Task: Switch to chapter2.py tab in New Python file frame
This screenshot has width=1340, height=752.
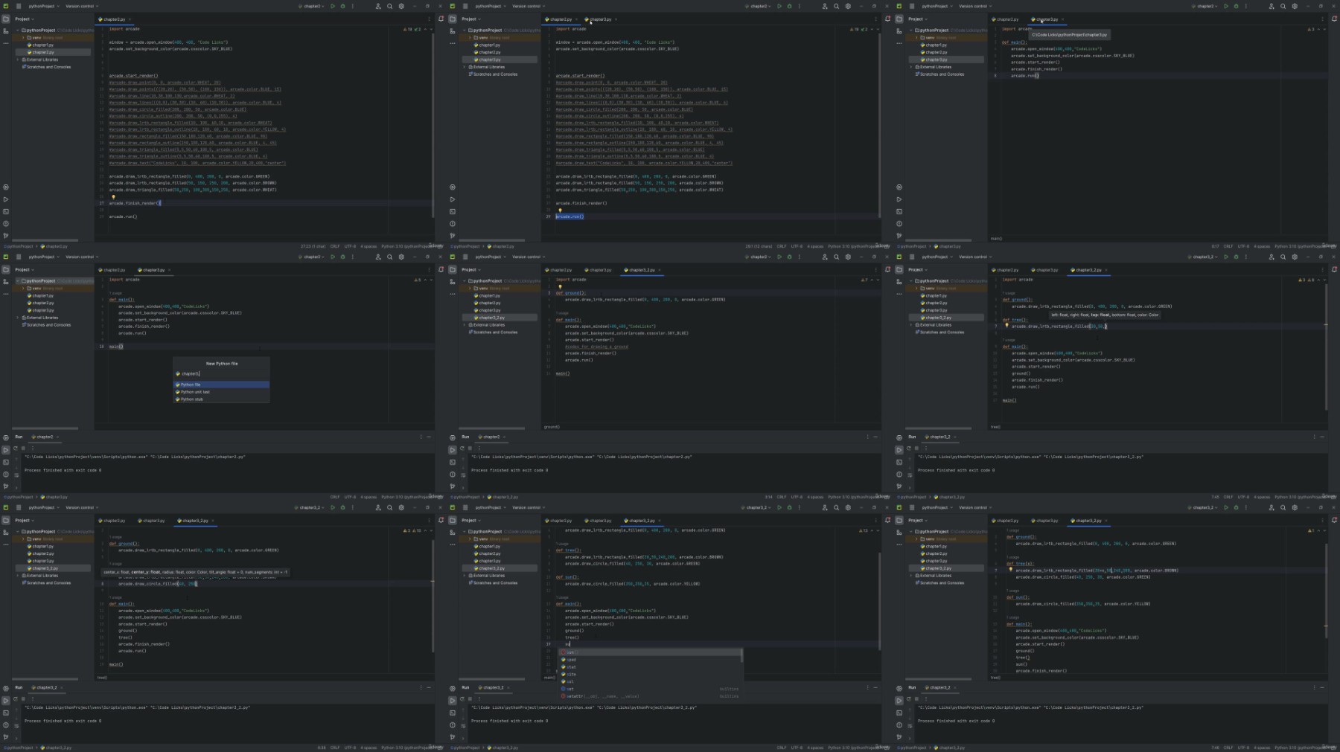Action: point(113,270)
